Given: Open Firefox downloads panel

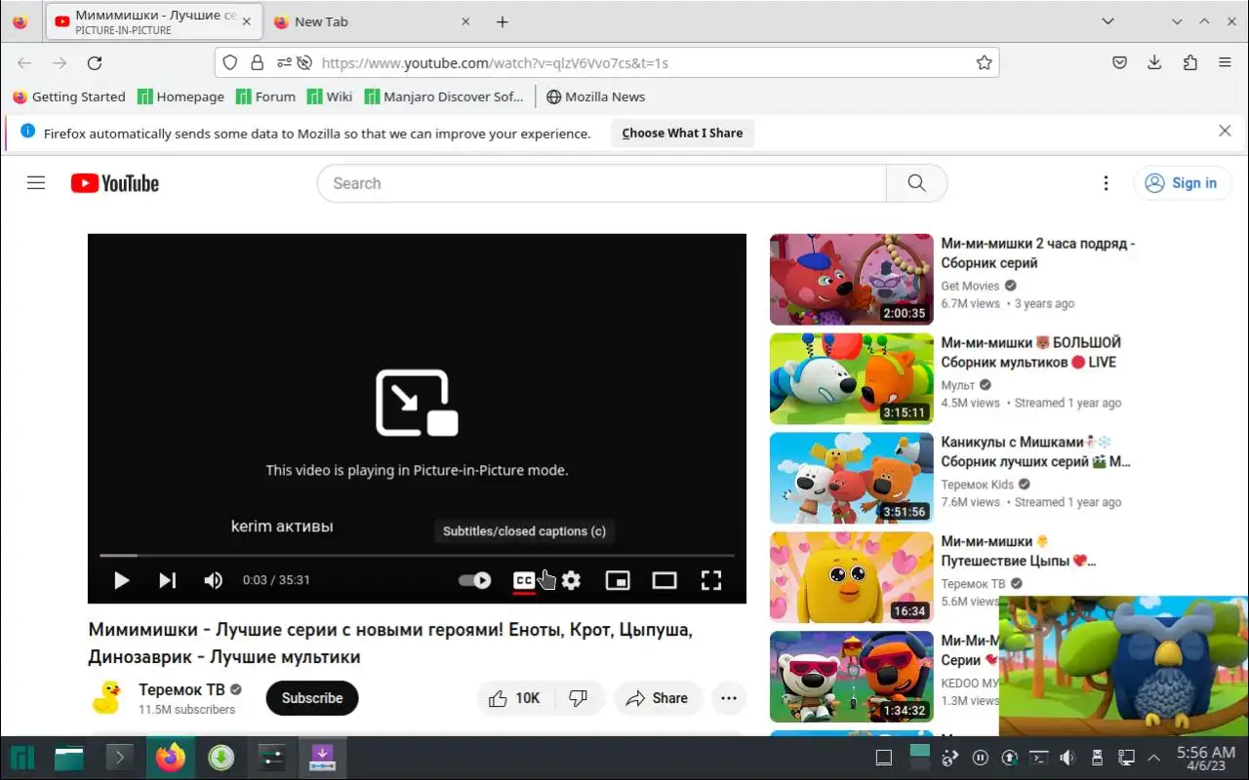Looking at the screenshot, I should [1154, 62].
